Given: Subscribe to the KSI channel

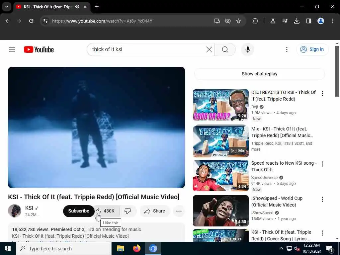Looking at the screenshot, I should (x=79, y=211).
